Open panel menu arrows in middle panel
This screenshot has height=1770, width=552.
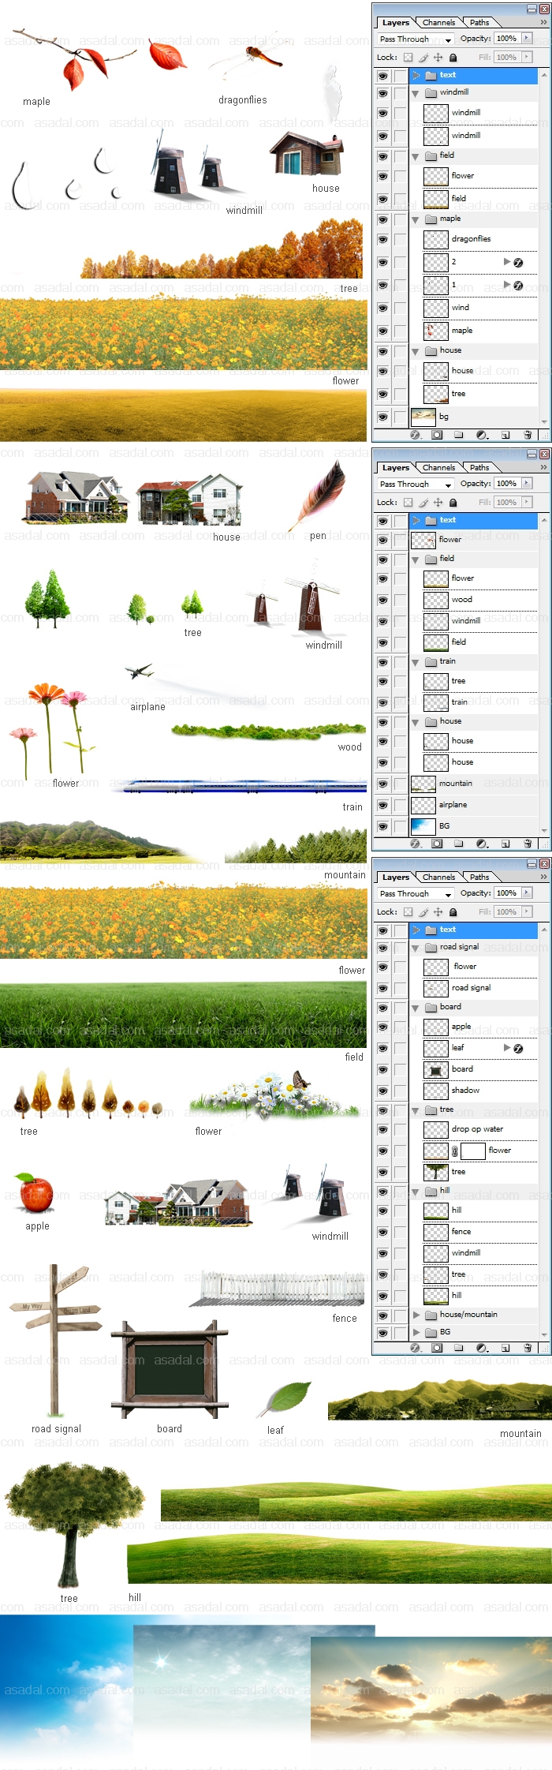click(543, 468)
